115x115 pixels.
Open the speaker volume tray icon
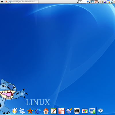[x=112, y=2]
